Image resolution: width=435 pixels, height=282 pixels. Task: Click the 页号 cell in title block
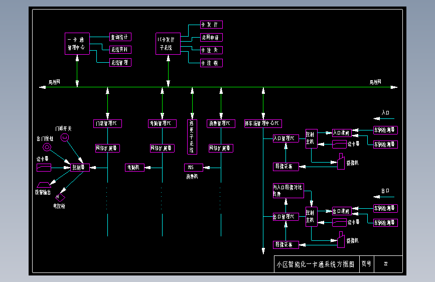(366, 263)
